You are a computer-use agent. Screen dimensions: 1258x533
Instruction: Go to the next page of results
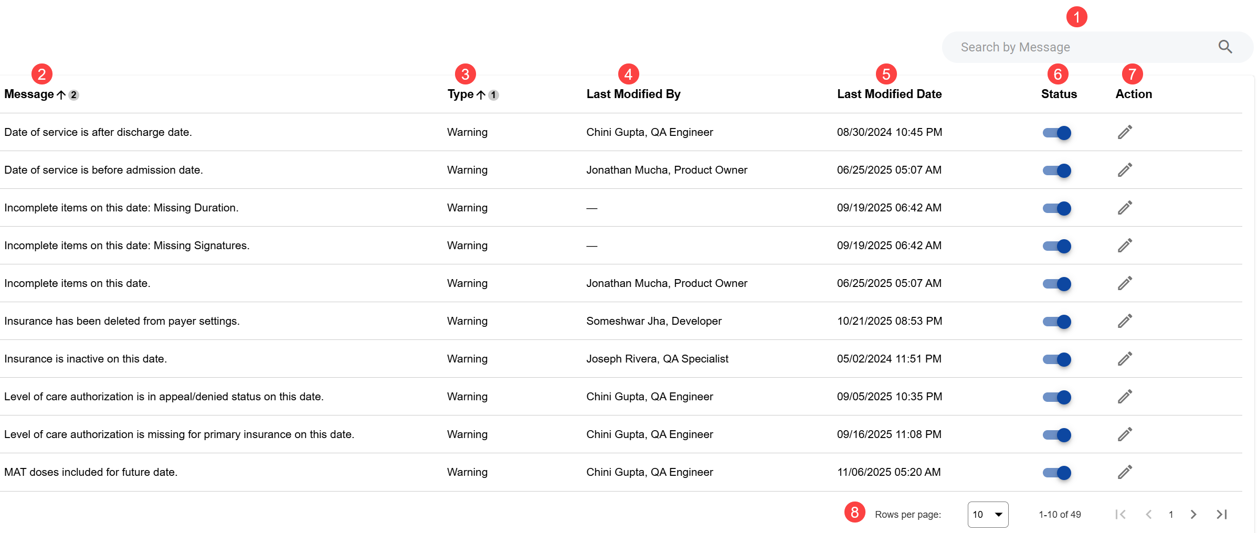[x=1193, y=515]
